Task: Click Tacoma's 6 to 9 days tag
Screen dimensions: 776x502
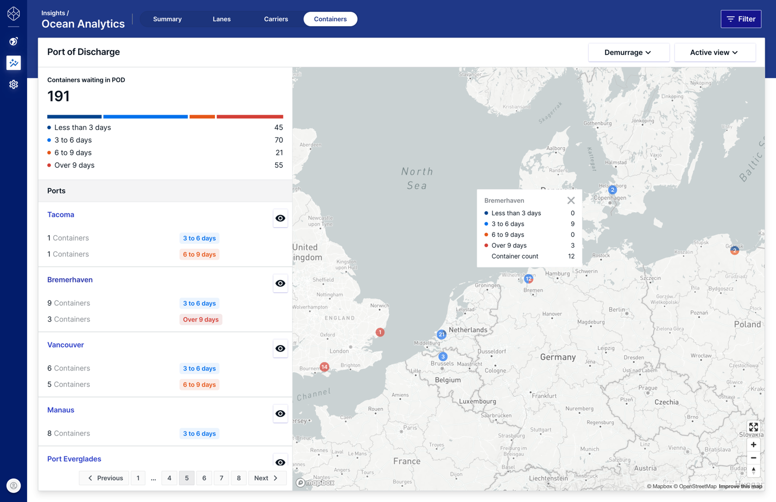Action: [199, 254]
